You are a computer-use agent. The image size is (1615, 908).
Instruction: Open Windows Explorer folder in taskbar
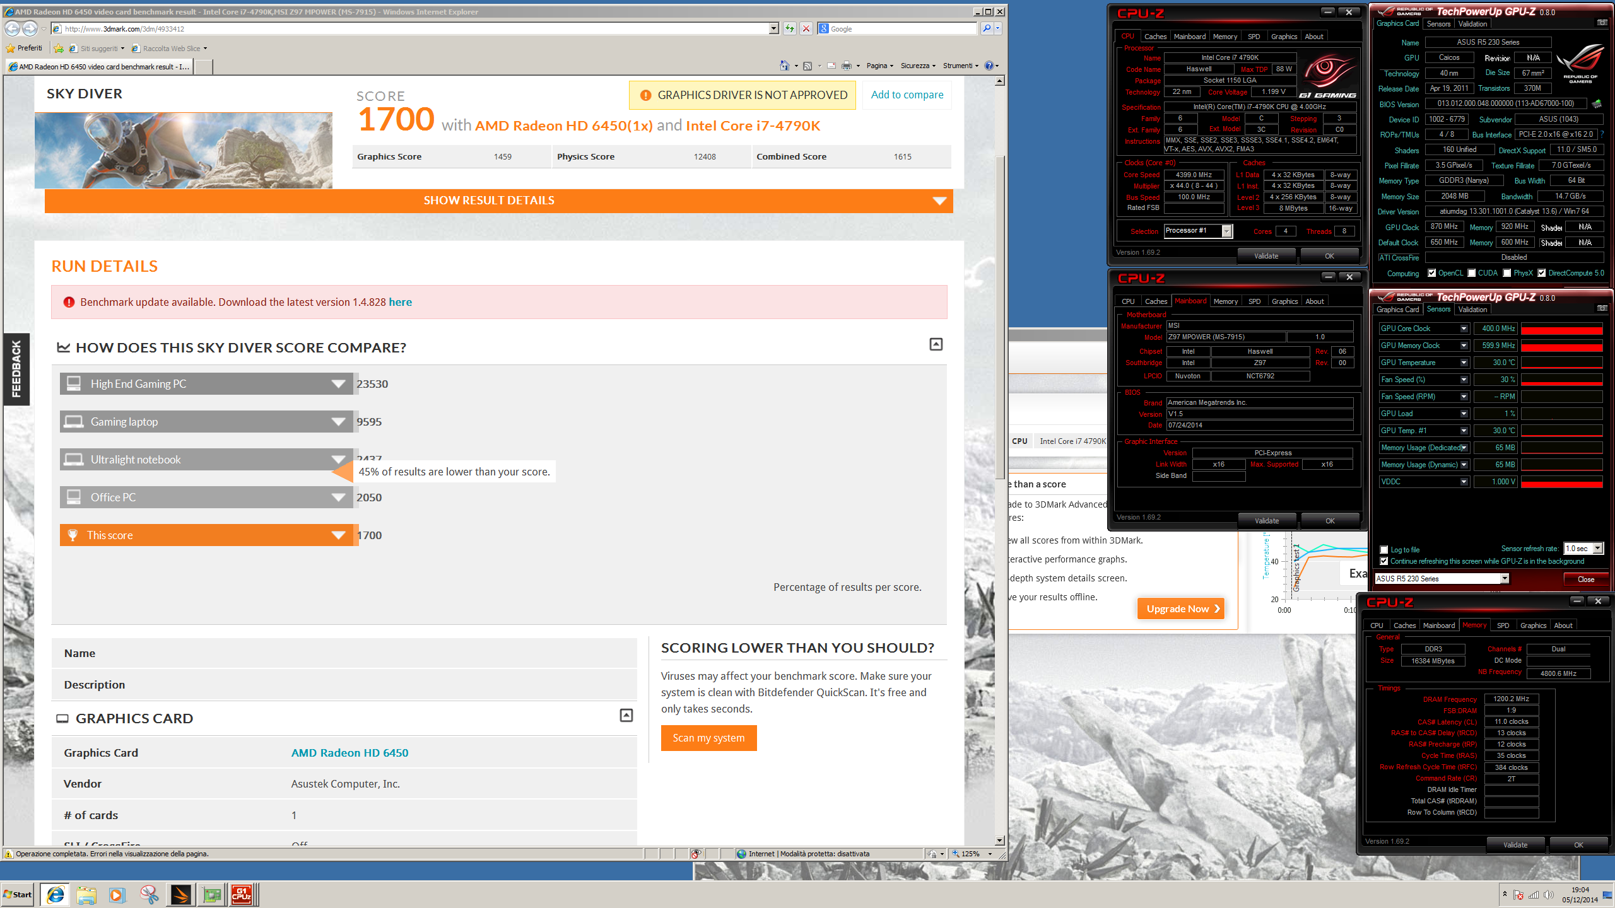pos(86,894)
